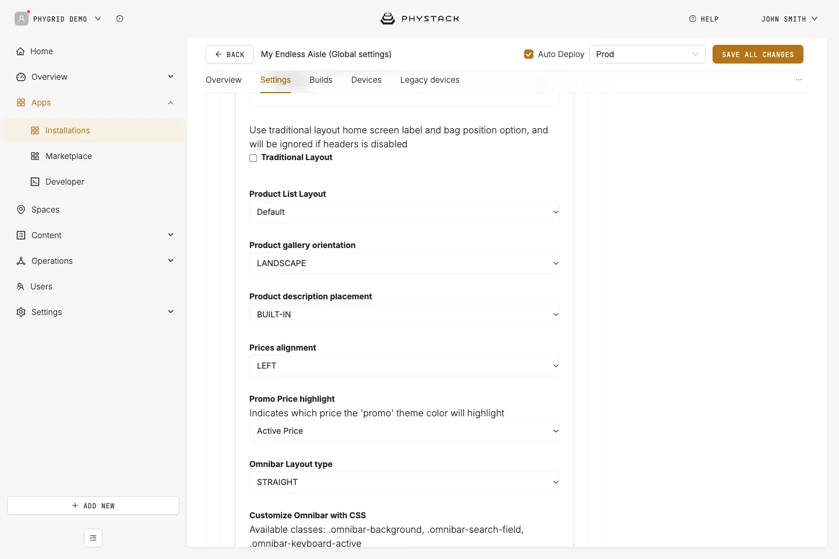The image size is (839, 559).
Task: Click the Help question mark icon
Action: 693,19
